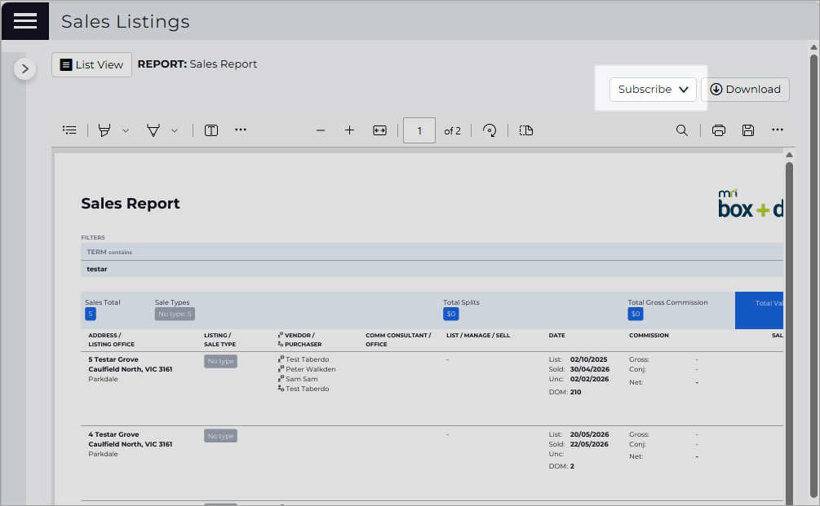
Task: Click vendor Sam Sam
Action: point(302,379)
